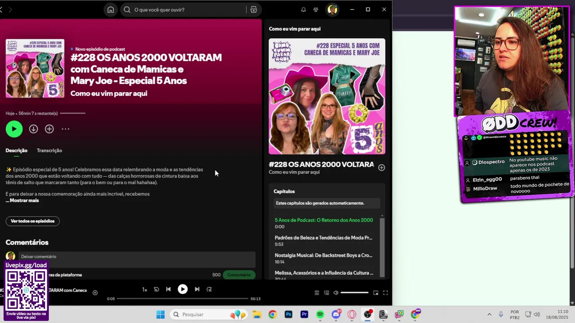Viewport: 575px width, 323px height.
Task: Click the livepix.gg QR code
Action: pos(26,290)
